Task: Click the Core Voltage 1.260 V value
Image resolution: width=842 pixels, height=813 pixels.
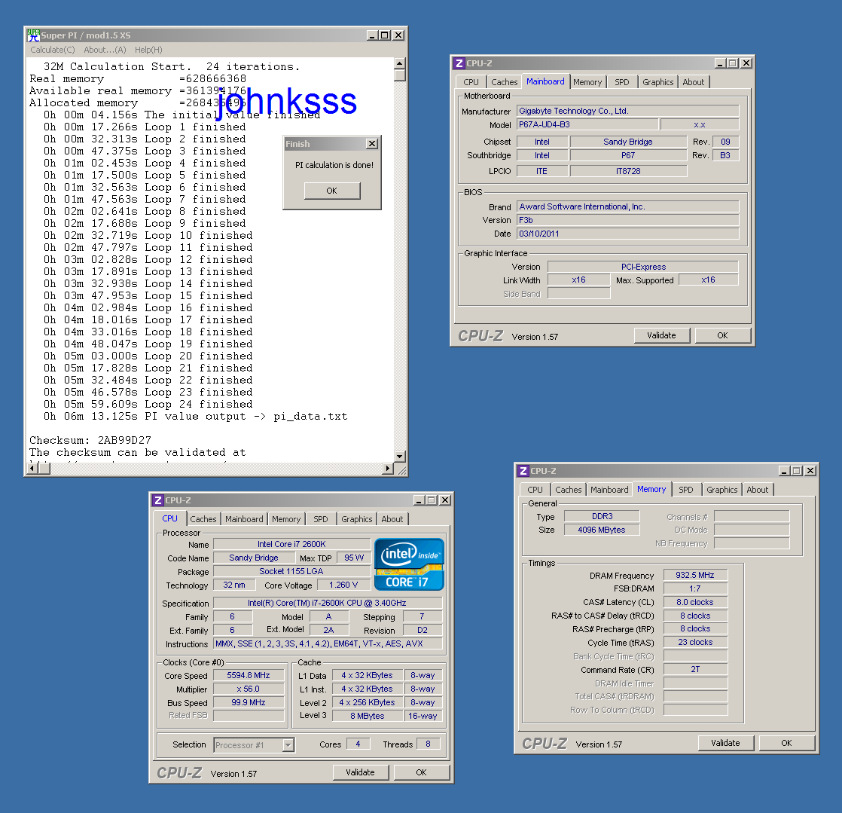Action: point(343,585)
